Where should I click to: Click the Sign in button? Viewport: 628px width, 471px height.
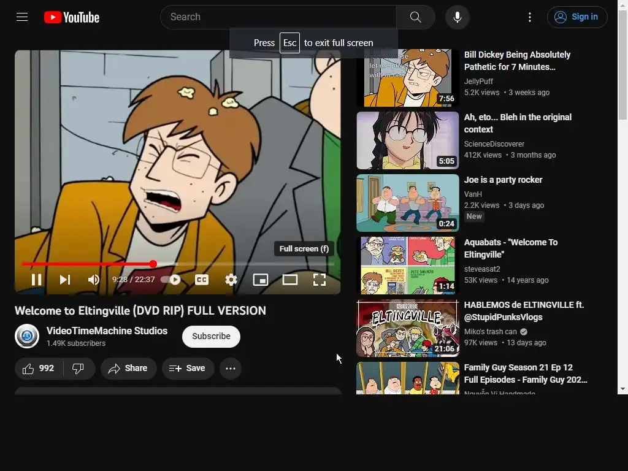tap(577, 17)
